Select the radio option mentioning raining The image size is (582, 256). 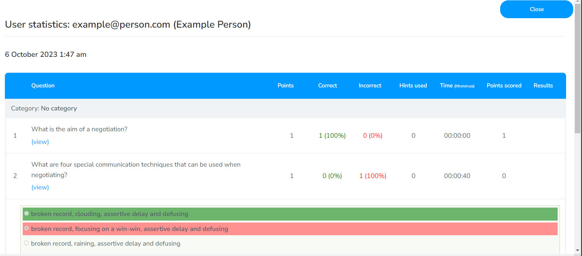pyautogui.click(x=27, y=243)
